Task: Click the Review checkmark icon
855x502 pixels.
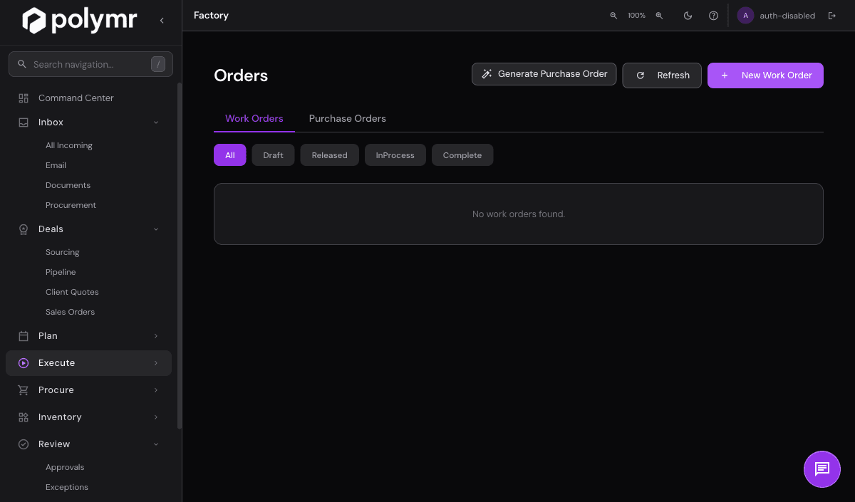Action: point(24,444)
